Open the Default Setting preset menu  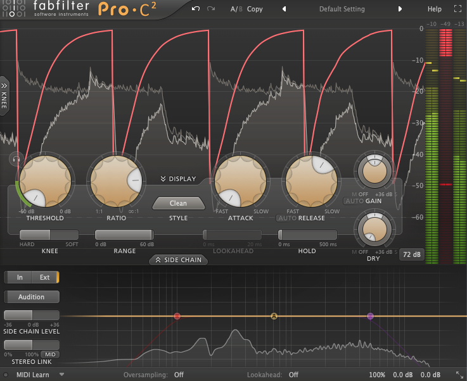(342, 9)
